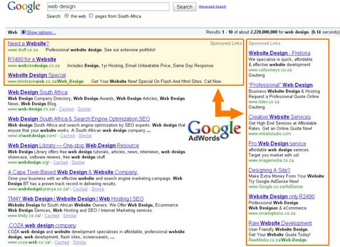Select 'the web' radio button
The image size is (340, 247).
click(67, 16)
